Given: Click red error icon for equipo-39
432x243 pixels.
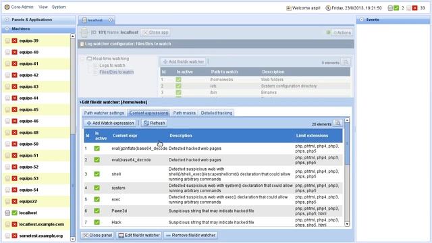Looking at the screenshot, I should click(15, 40).
